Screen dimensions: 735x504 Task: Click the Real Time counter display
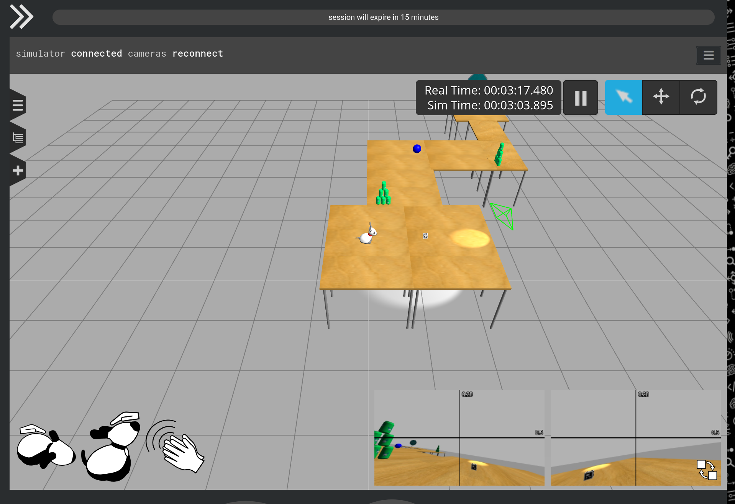(x=489, y=90)
